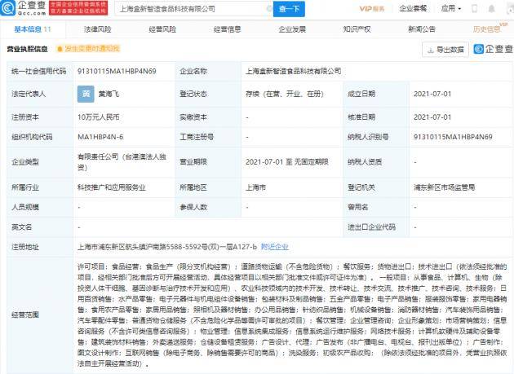Open the 知识产权 tab
The height and width of the screenshot is (374, 514).
pos(357,29)
